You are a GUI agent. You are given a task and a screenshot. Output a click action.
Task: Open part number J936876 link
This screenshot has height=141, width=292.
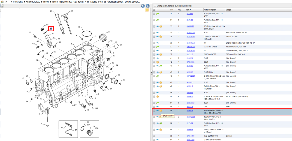(x=190, y=110)
